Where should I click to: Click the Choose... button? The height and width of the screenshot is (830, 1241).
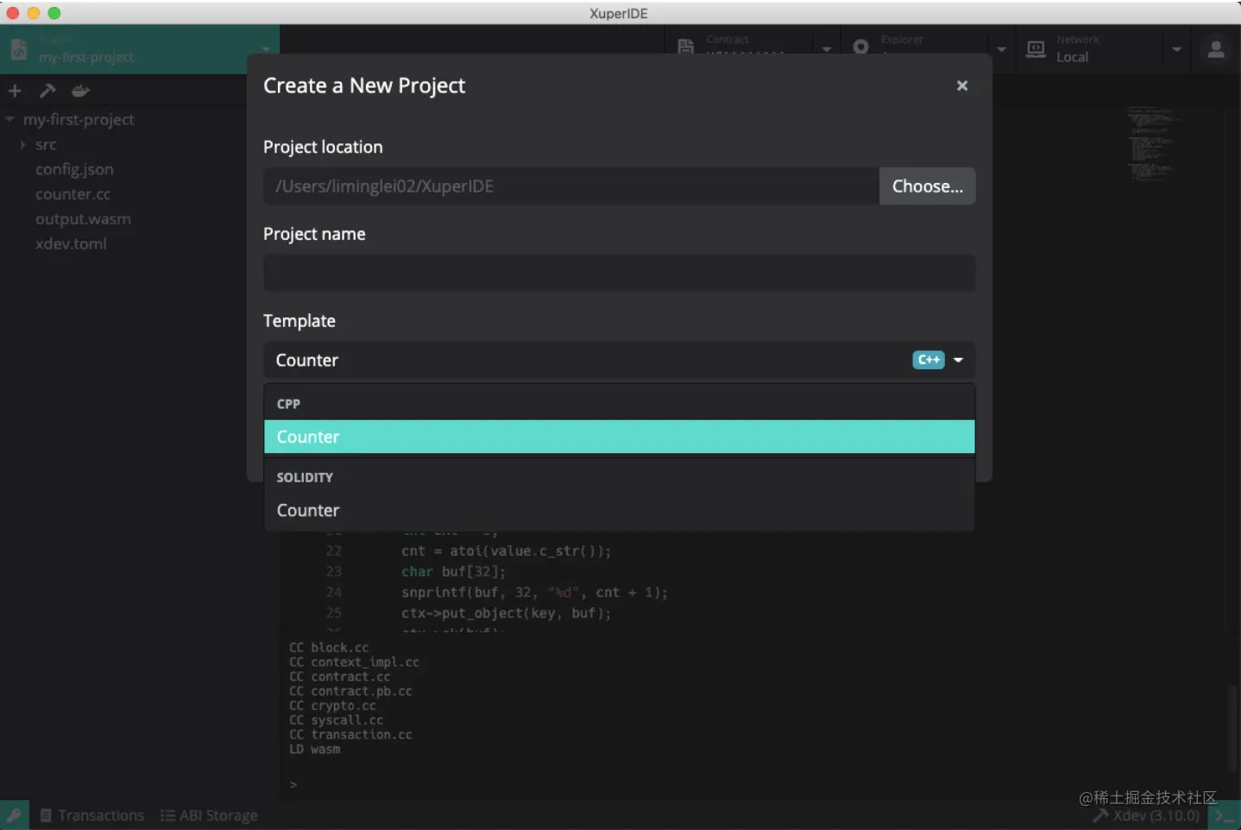(x=927, y=186)
